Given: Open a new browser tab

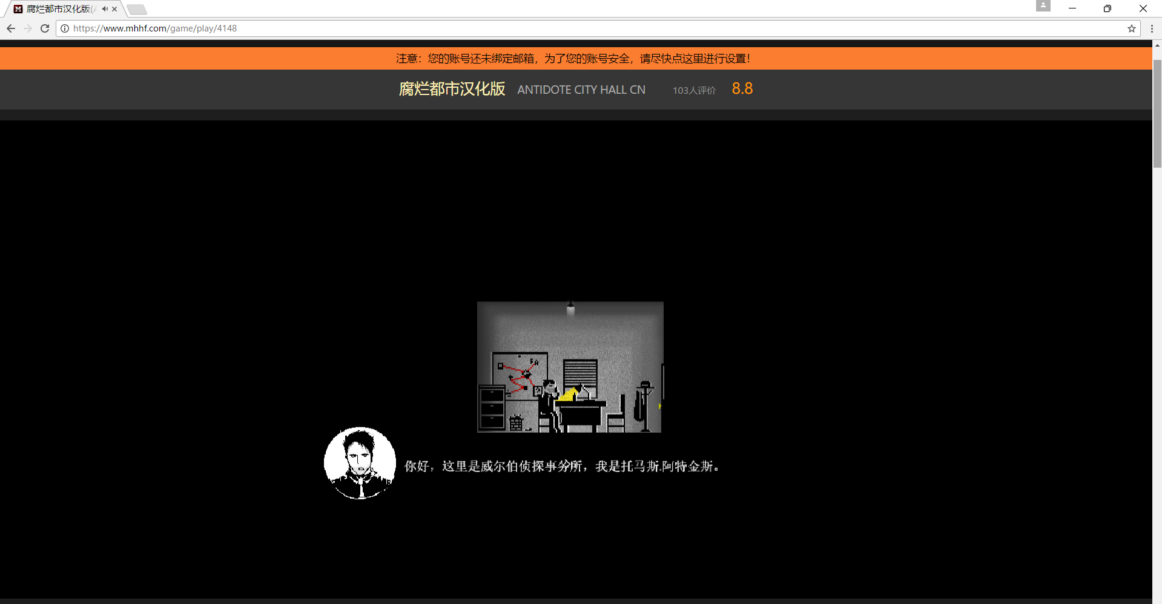Looking at the screenshot, I should coord(137,9).
